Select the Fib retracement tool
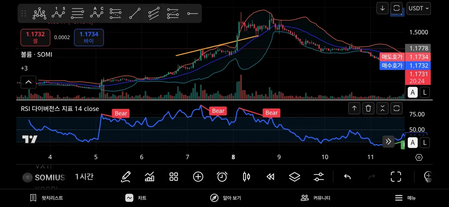 coord(77,14)
